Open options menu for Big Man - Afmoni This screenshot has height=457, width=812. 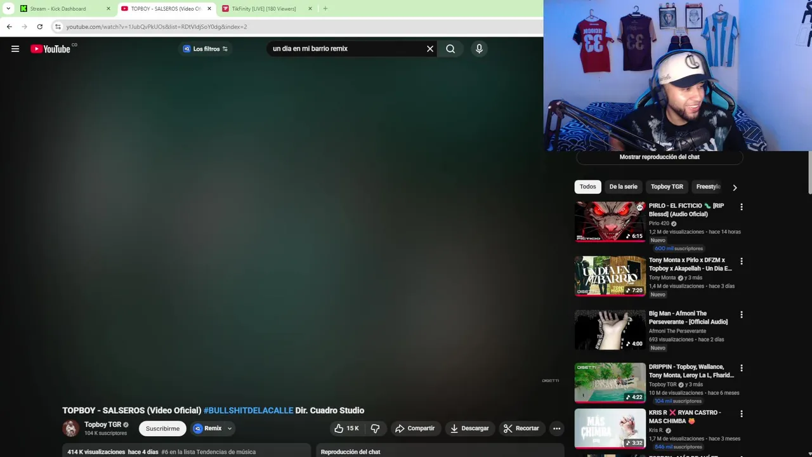tap(741, 315)
